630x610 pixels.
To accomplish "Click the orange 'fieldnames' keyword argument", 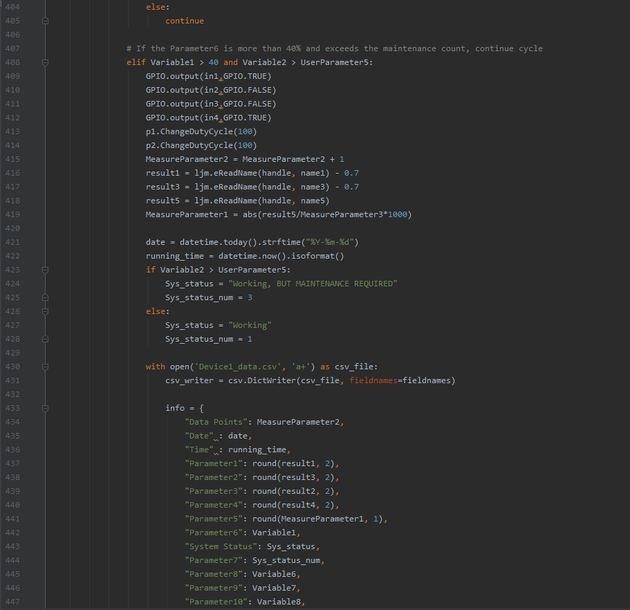I will (373, 380).
